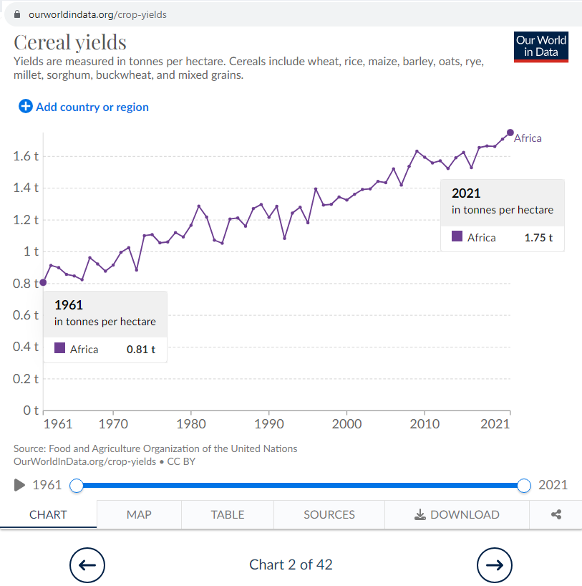Click the timeline start handle at 1961
The height and width of the screenshot is (586, 582).
(77, 486)
